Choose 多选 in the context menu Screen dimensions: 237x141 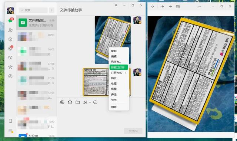pyautogui.click(x=118, y=95)
